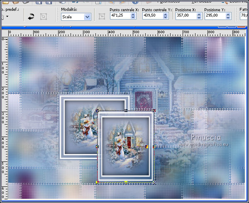Screen dimensions: 249x203
Task: Click the left-middle handle of the selection box
Action: coord(97,147)
